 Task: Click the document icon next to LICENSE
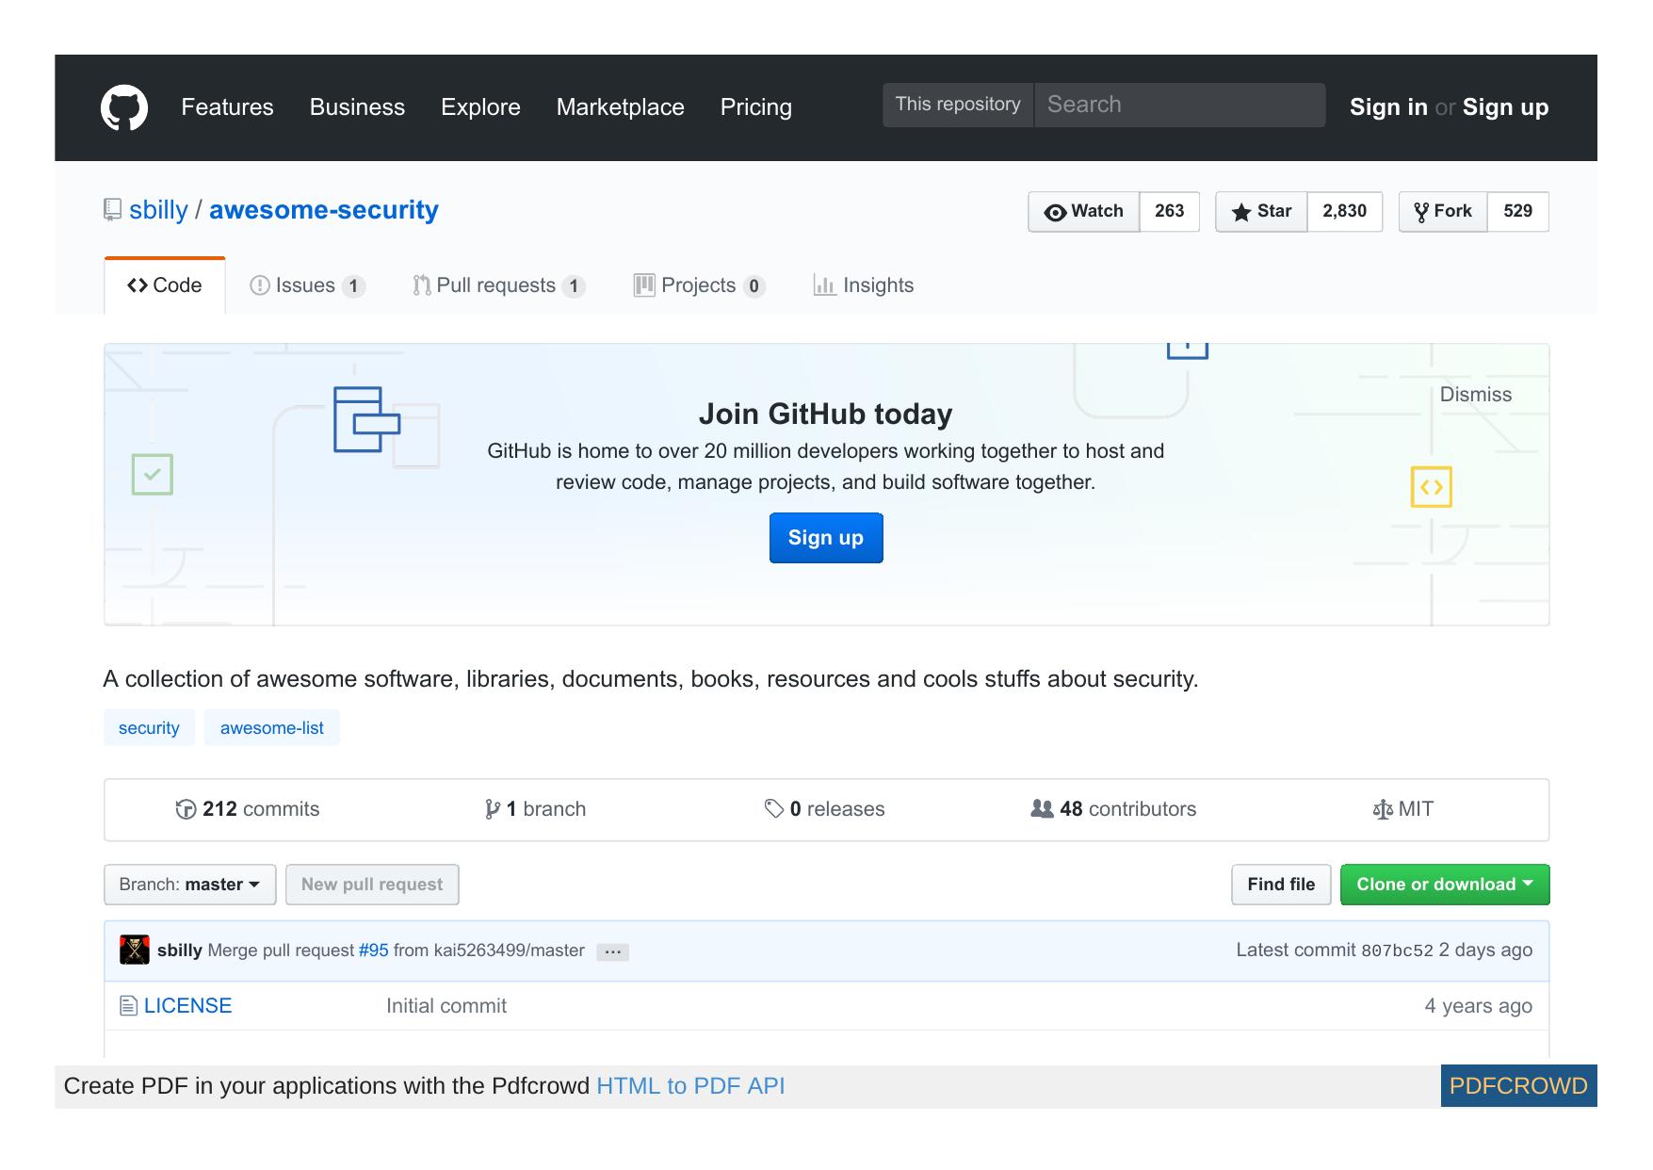(128, 1005)
